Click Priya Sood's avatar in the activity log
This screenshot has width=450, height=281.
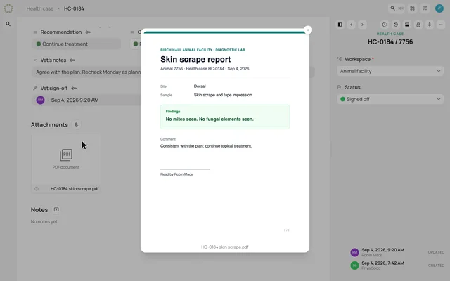pos(354,266)
